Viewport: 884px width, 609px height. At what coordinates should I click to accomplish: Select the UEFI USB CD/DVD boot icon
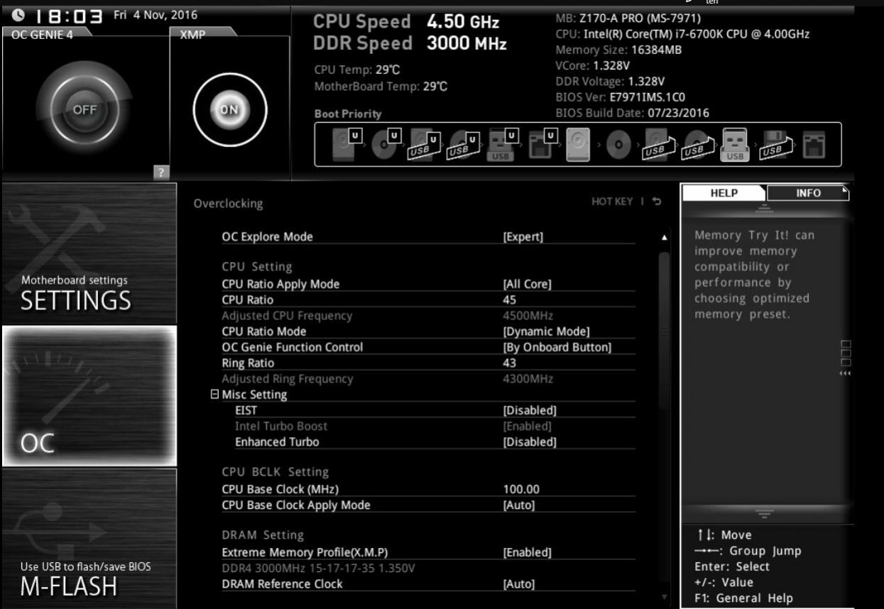(463, 144)
